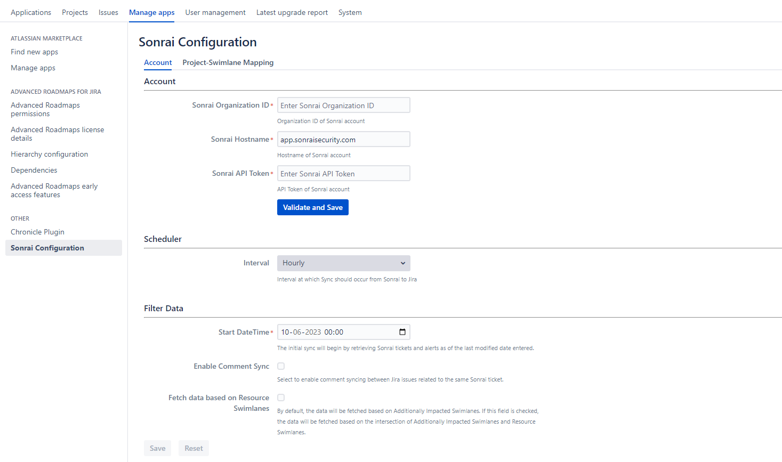Viewport: 782px width, 462px height.
Task: Click the Sonrai Hostname input field
Action: click(344, 139)
